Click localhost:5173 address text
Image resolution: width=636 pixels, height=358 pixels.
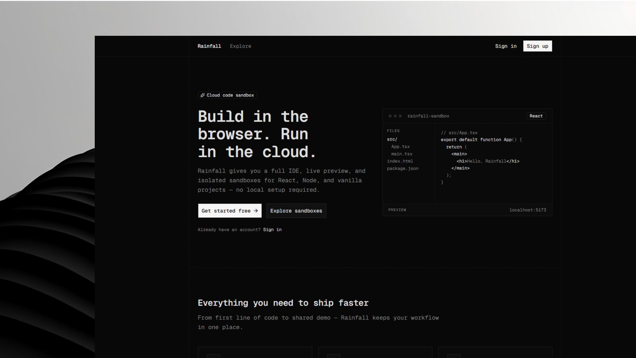point(528,210)
